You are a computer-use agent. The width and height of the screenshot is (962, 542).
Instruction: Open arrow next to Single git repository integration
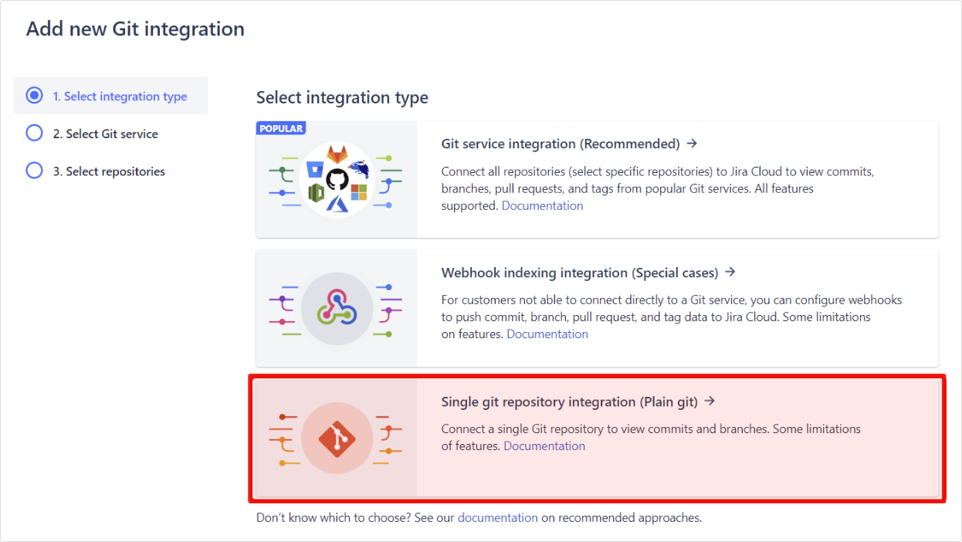710,401
